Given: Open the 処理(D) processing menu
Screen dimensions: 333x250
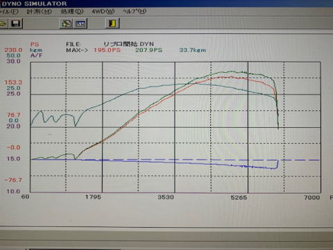Looking at the screenshot, I should pyautogui.click(x=72, y=12).
